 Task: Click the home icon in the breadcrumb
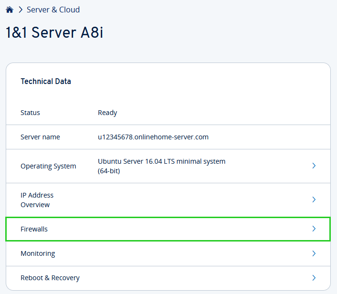10,10
